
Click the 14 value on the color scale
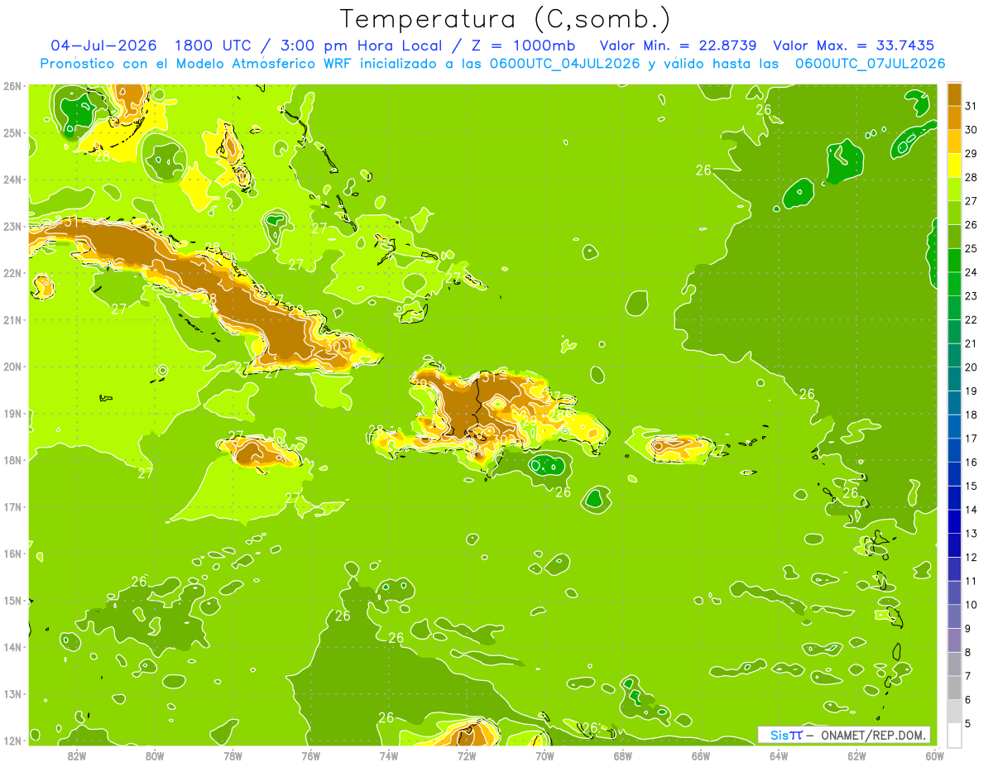(971, 510)
